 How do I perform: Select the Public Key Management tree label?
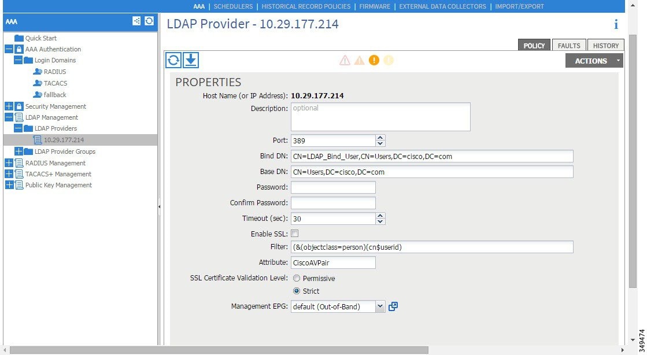(x=58, y=186)
